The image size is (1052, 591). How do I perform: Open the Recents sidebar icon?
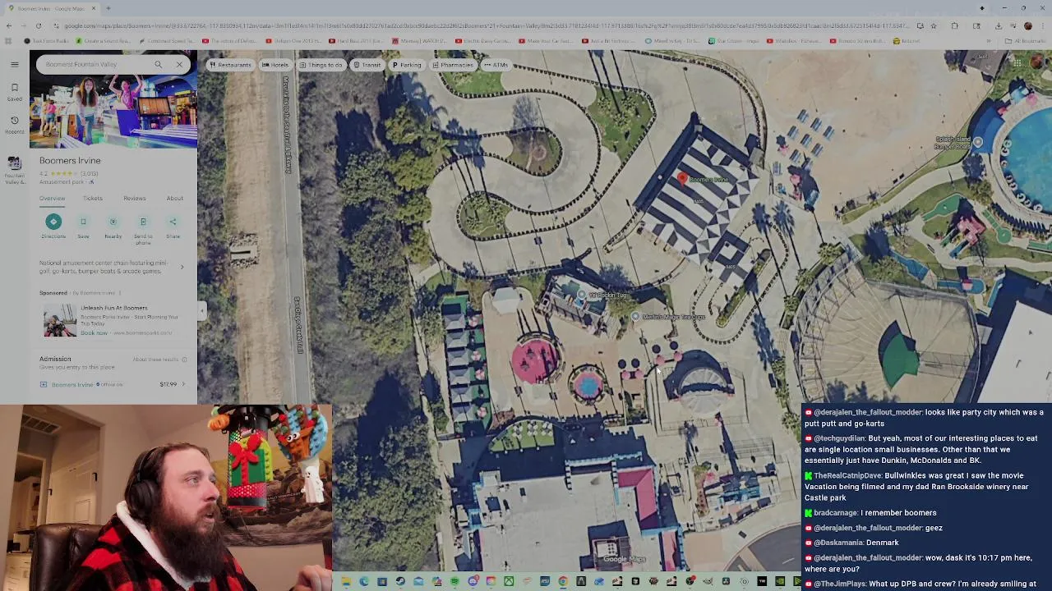tap(14, 125)
